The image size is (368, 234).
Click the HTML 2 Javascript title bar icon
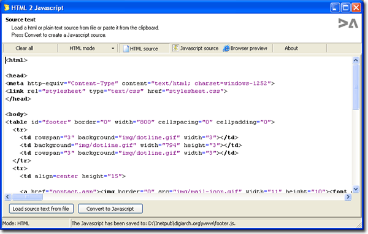[7, 7]
